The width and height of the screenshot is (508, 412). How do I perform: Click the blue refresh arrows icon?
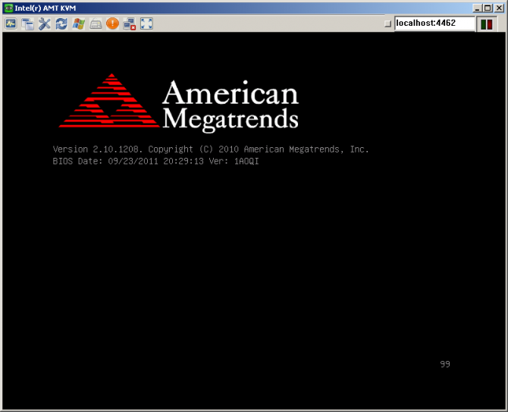pos(61,24)
